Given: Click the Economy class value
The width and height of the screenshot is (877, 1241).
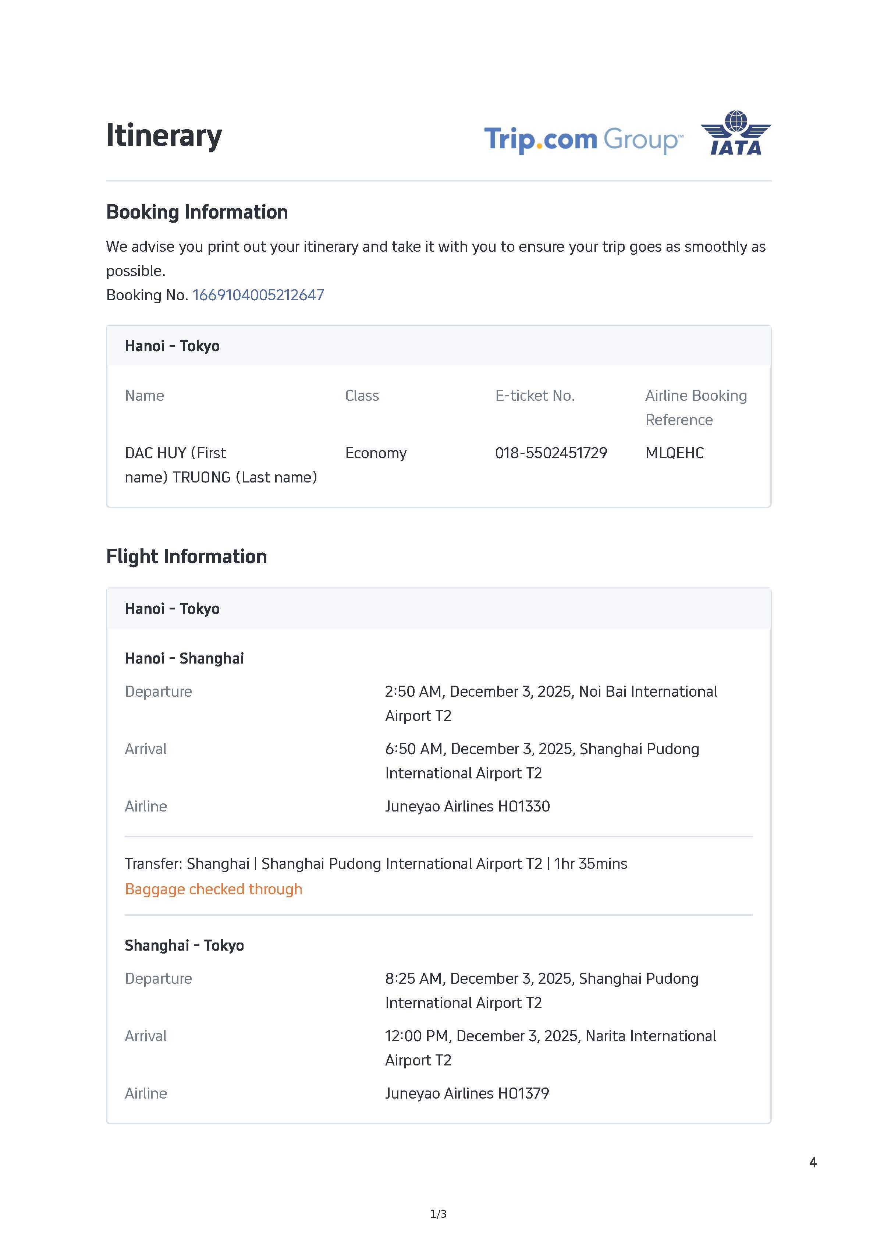Looking at the screenshot, I should (376, 453).
